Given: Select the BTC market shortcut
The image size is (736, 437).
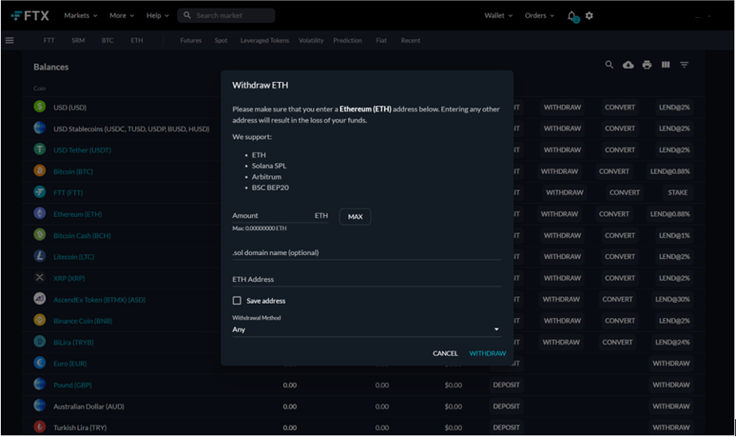Looking at the screenshot, I should click(107, 41).
